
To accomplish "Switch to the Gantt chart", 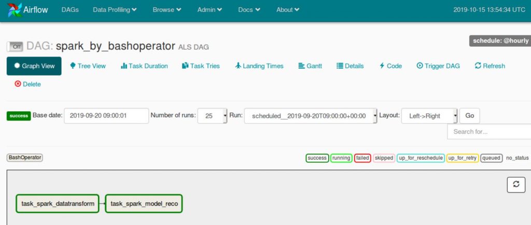I will 310,66.
